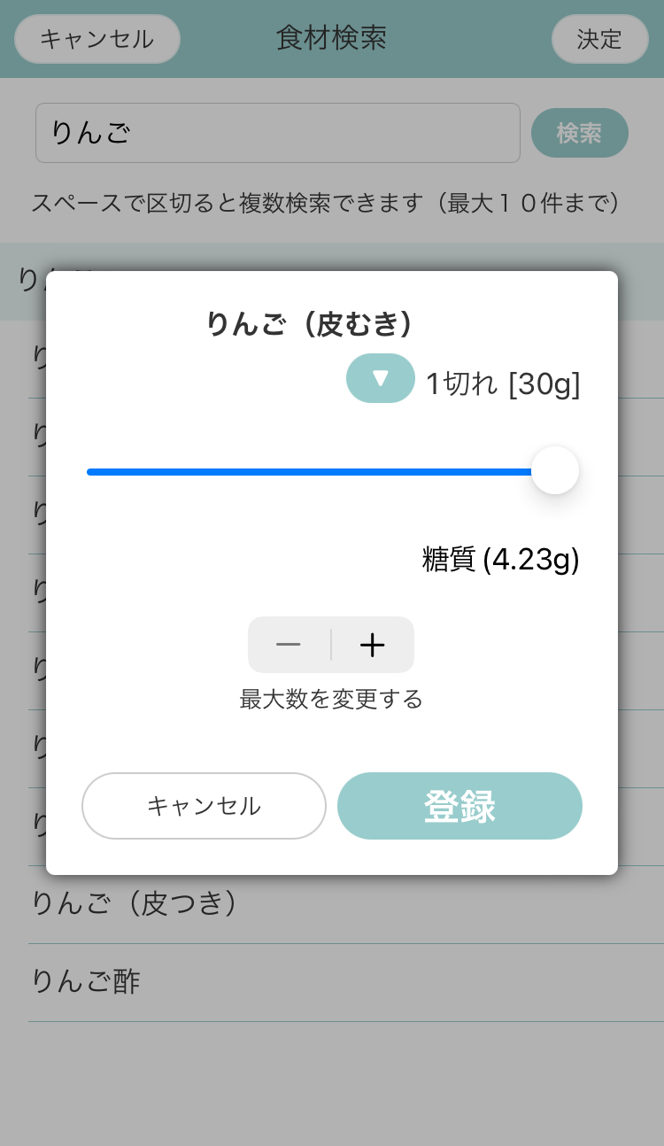The height and width of the screenshot is (1146, 664).
Task: Decrease the maximum with the minus button
Action: click(289, 645)
